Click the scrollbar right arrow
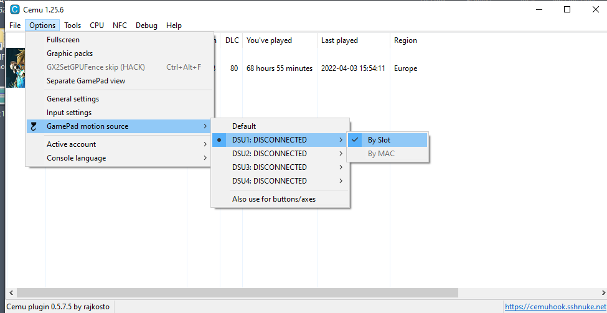607x313 pixels. (602, 292)
